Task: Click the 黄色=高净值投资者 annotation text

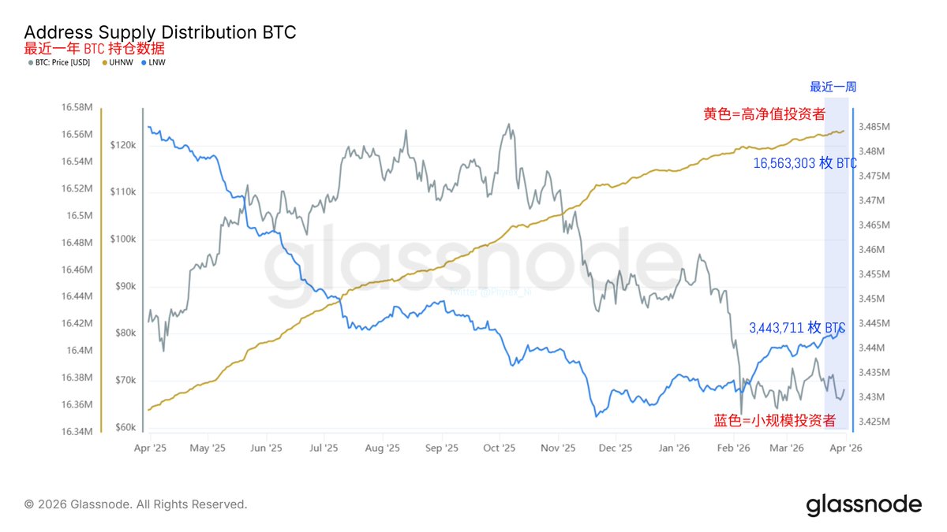Action: pyautogui.click(x=762, y=113)
